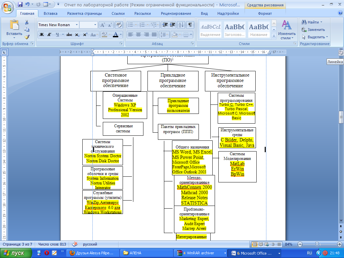Click the text highlight color swatch
The image size is (344, 258).
[104, 35]
